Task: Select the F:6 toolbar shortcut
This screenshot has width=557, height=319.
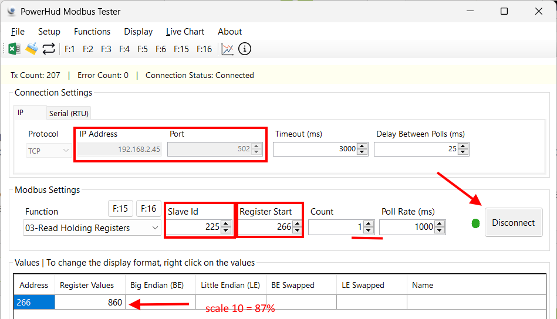Action: pyautogui.click(x=161, y=49)
